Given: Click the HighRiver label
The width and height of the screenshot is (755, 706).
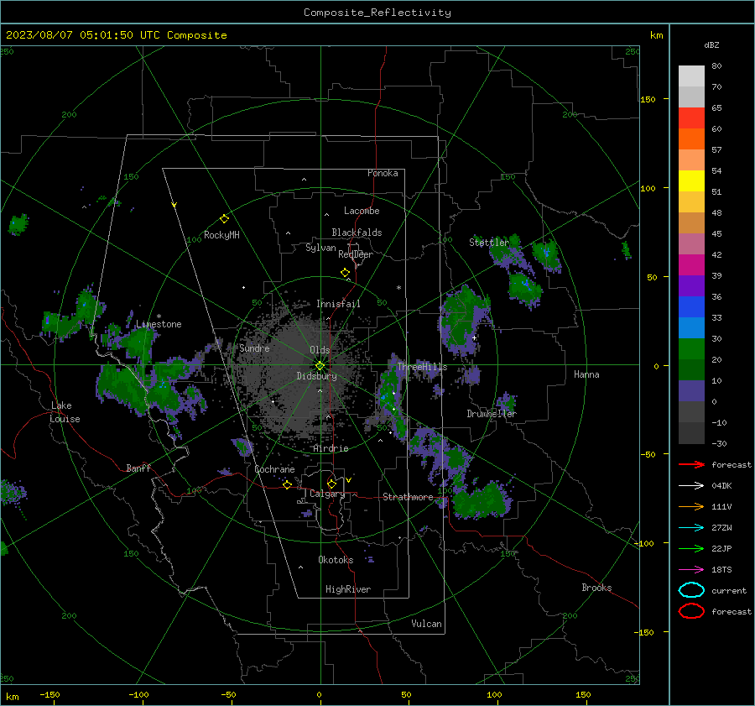Looking at the screenshot, I should 348,589.
